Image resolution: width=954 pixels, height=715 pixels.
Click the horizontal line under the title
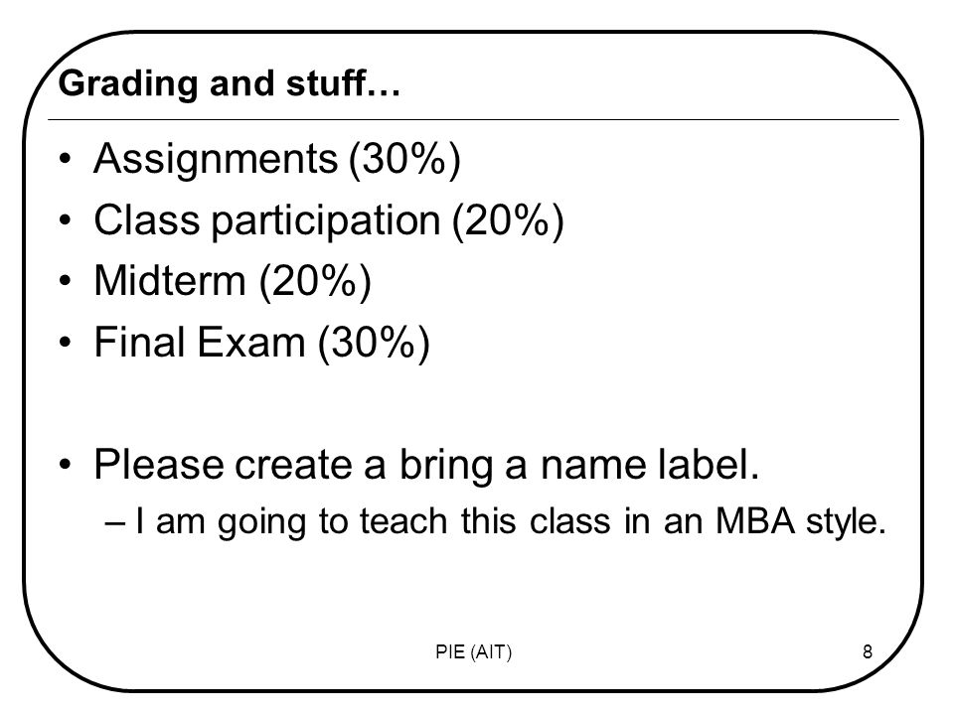473,120
